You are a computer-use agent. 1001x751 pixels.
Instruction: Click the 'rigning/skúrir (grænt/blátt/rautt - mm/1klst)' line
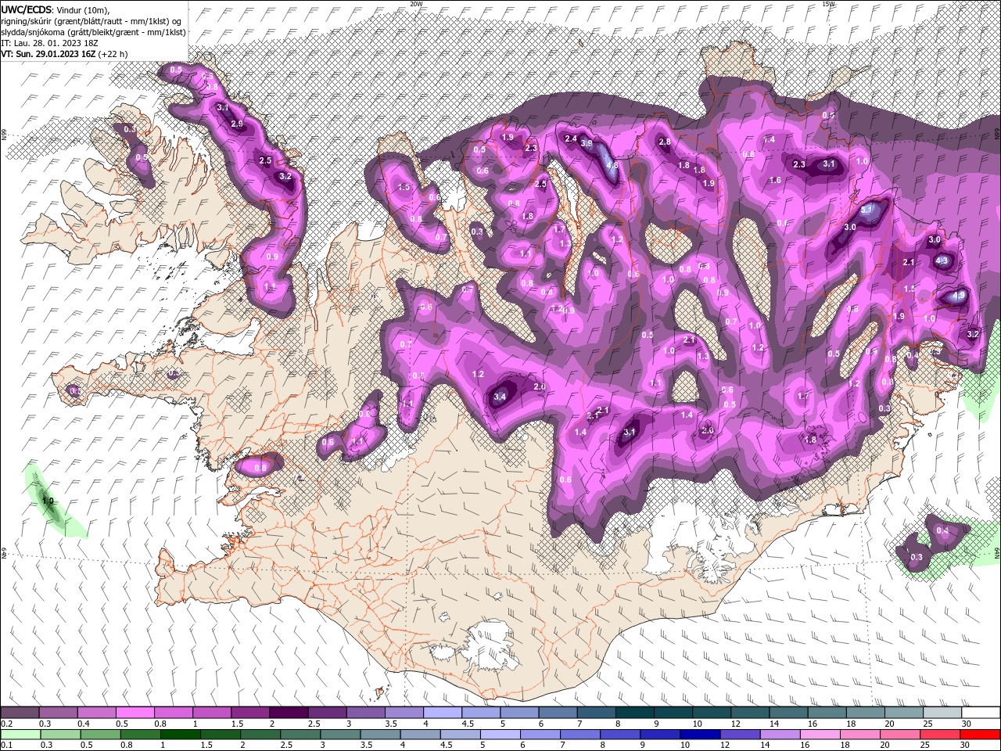85,21
